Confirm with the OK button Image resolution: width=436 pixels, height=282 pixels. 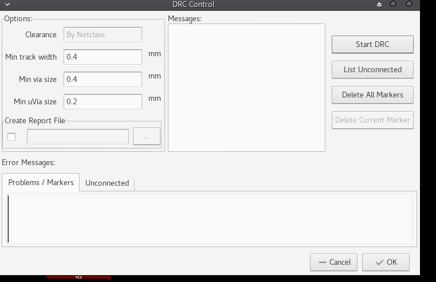tap(386, 262)
